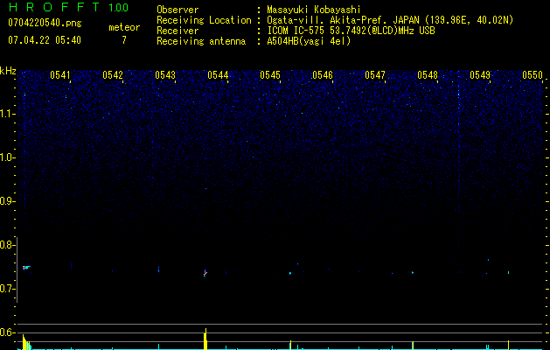Click the 'meteor' label

(124, 27)
